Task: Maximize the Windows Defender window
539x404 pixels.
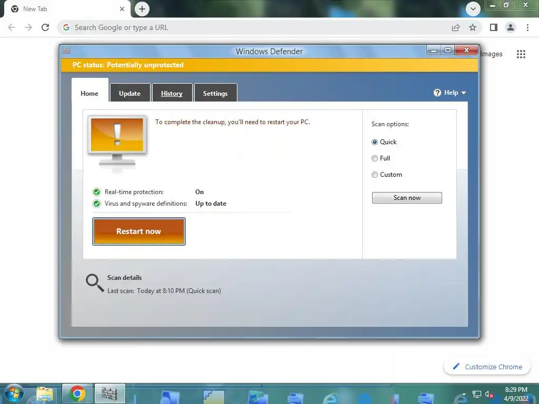Action: 447,50
